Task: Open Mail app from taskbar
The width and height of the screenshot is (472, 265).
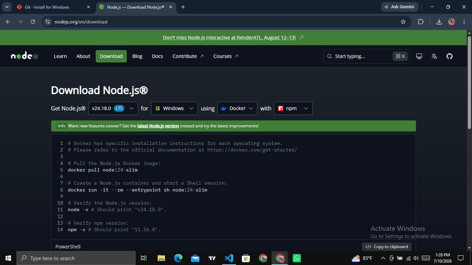Action: click(x=195, y=258)
